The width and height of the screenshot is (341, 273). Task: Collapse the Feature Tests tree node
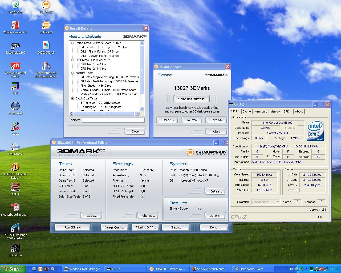point(72,73)
